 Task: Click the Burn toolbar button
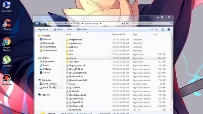(70, 29)
